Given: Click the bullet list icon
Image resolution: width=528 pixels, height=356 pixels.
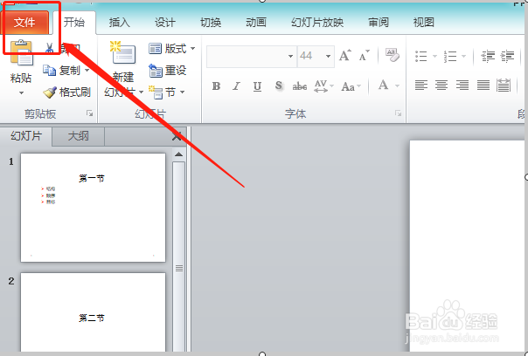Looking at the screenshot, I should coord(421,56).
